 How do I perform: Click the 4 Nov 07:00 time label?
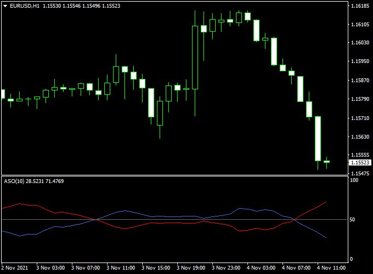click(296, 268)
